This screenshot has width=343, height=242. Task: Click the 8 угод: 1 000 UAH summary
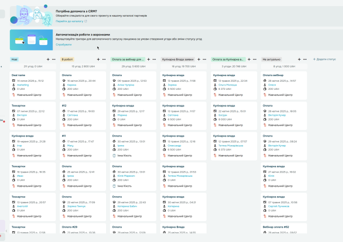coord(284,66)
